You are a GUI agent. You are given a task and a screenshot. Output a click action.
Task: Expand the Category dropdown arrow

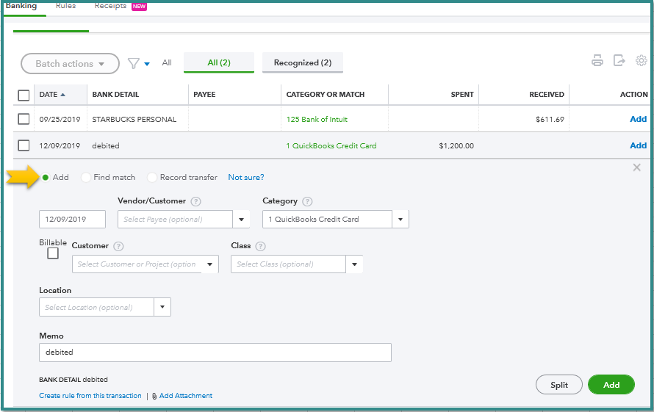(400, 220)
